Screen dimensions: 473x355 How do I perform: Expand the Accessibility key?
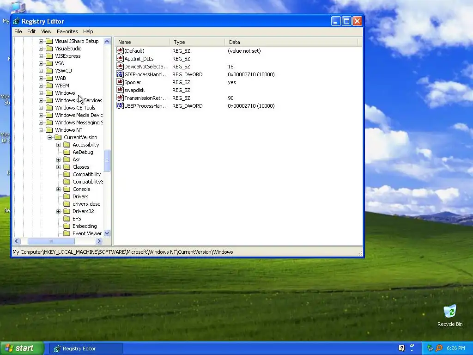click(58, 145)
